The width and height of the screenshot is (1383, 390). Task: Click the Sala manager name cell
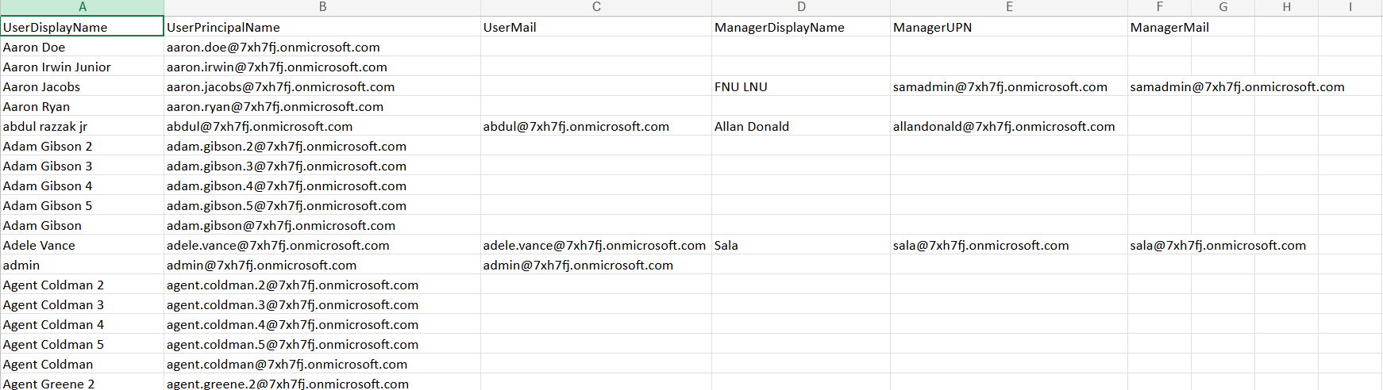[800, 246]
